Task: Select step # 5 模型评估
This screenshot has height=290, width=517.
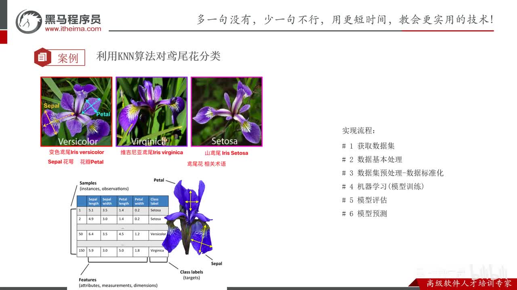Action: (x=364, y=200)
